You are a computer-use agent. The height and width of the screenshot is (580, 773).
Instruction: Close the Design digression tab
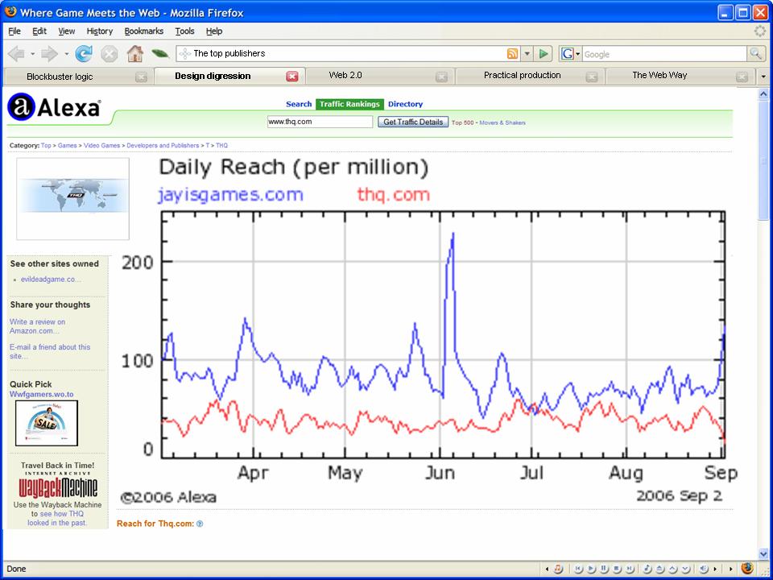click(292, 76)
